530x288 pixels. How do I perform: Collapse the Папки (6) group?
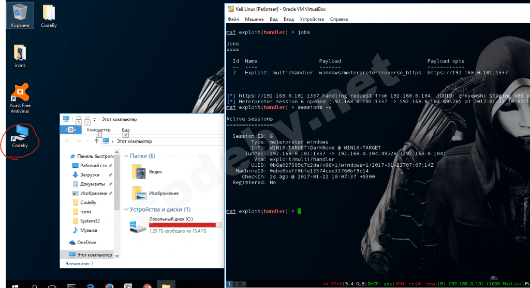pyautogui.click(x=126, y=156)
